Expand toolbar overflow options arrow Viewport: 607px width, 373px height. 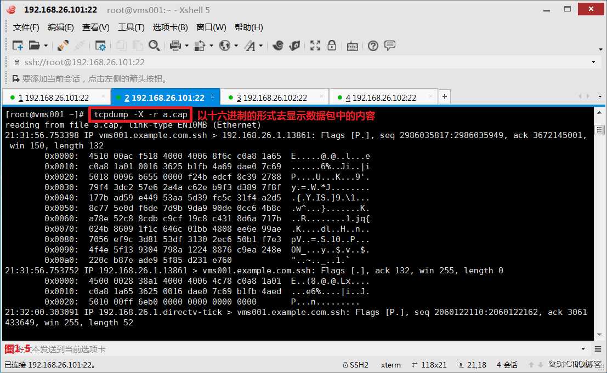[x=600, y=49]
